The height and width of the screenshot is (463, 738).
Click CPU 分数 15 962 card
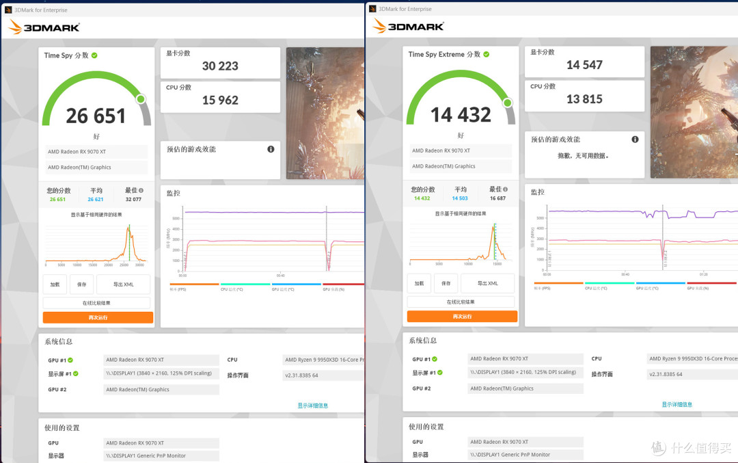pyautogui.click(x=220, y=97)
